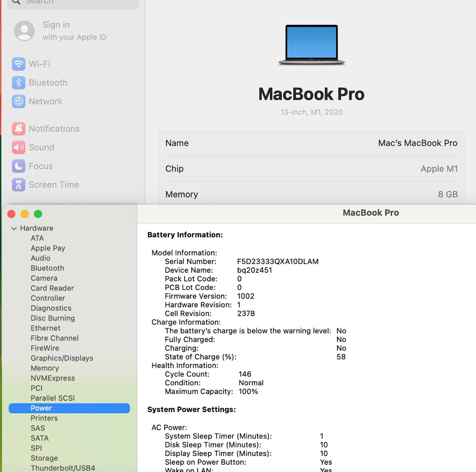476x472 pixels.
Task: Select Storage in the hardware list
Action: [44, 458]
